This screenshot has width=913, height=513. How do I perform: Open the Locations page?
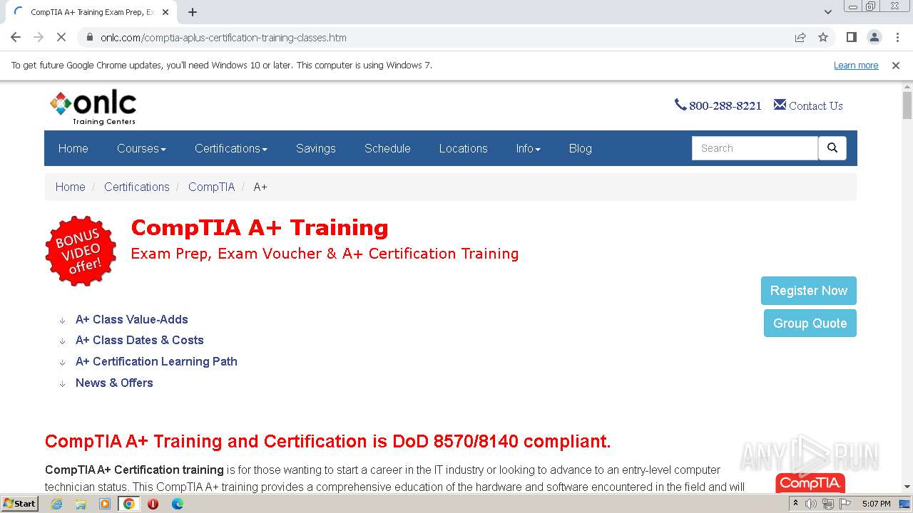click(464, 148)
